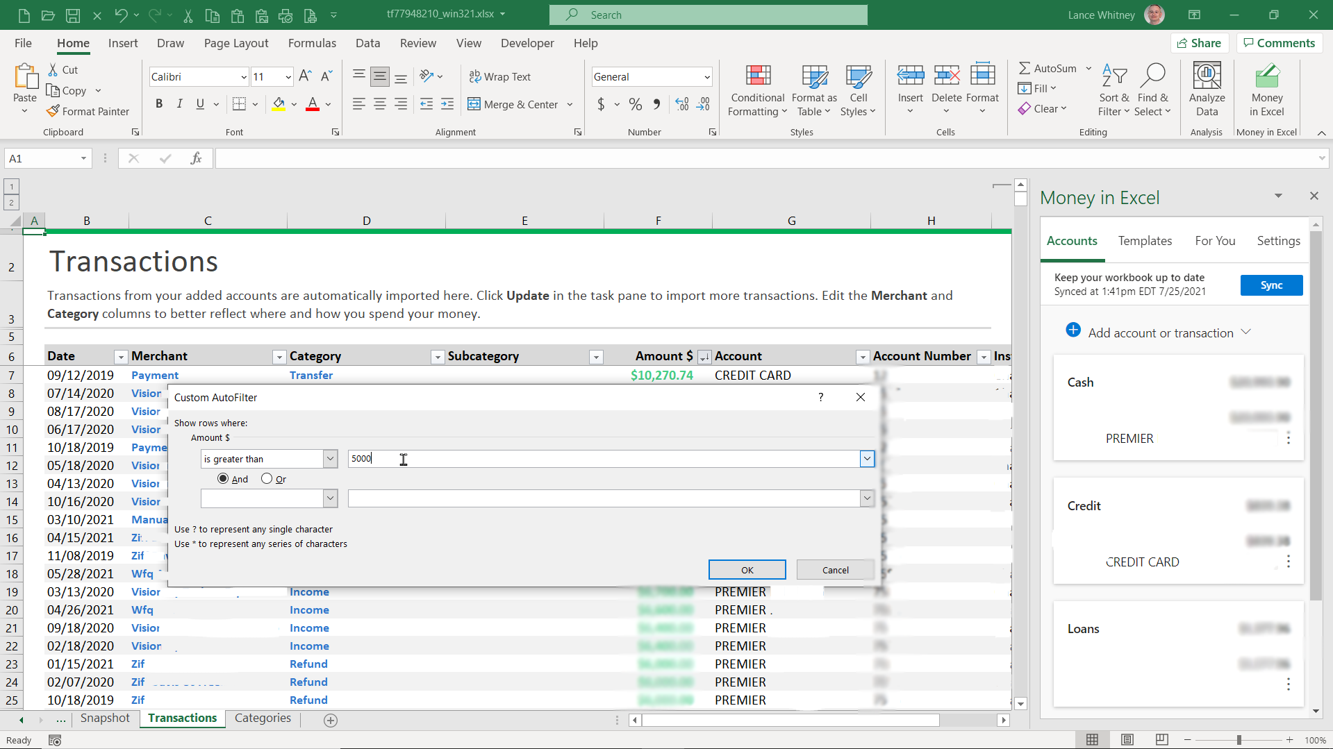Click the Sync button
This screenshot has height=749, width=1333.
click(x=1271, y=285)
